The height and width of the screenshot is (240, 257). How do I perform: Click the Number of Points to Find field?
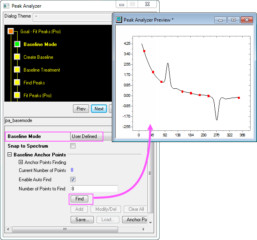pyautogui.click(x=94, y=188)
